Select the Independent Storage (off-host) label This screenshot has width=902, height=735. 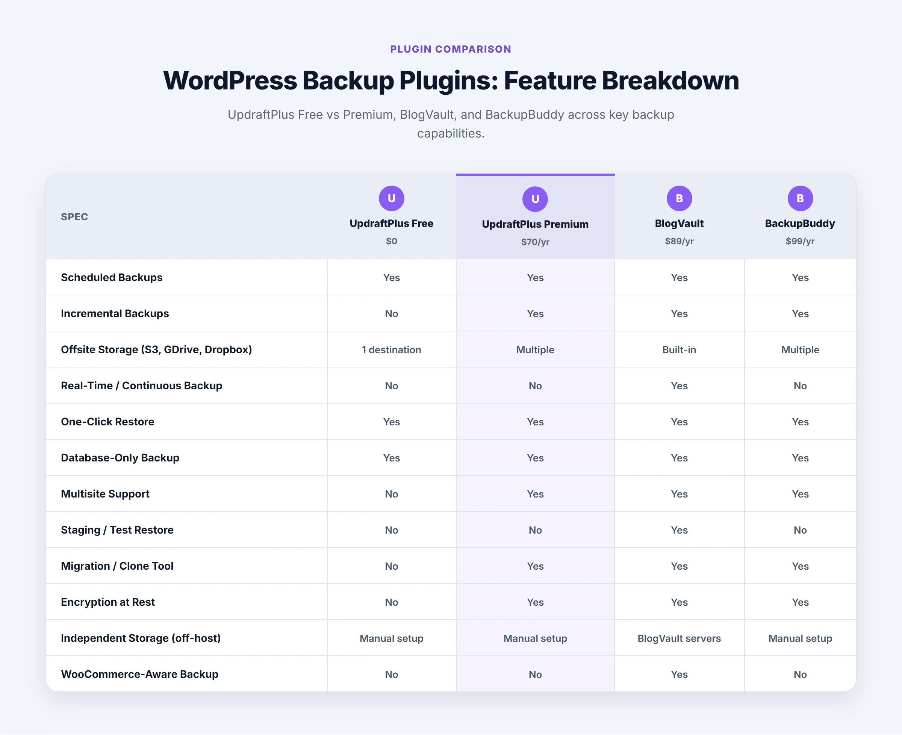pyautogui.click(x=141, y=638)
